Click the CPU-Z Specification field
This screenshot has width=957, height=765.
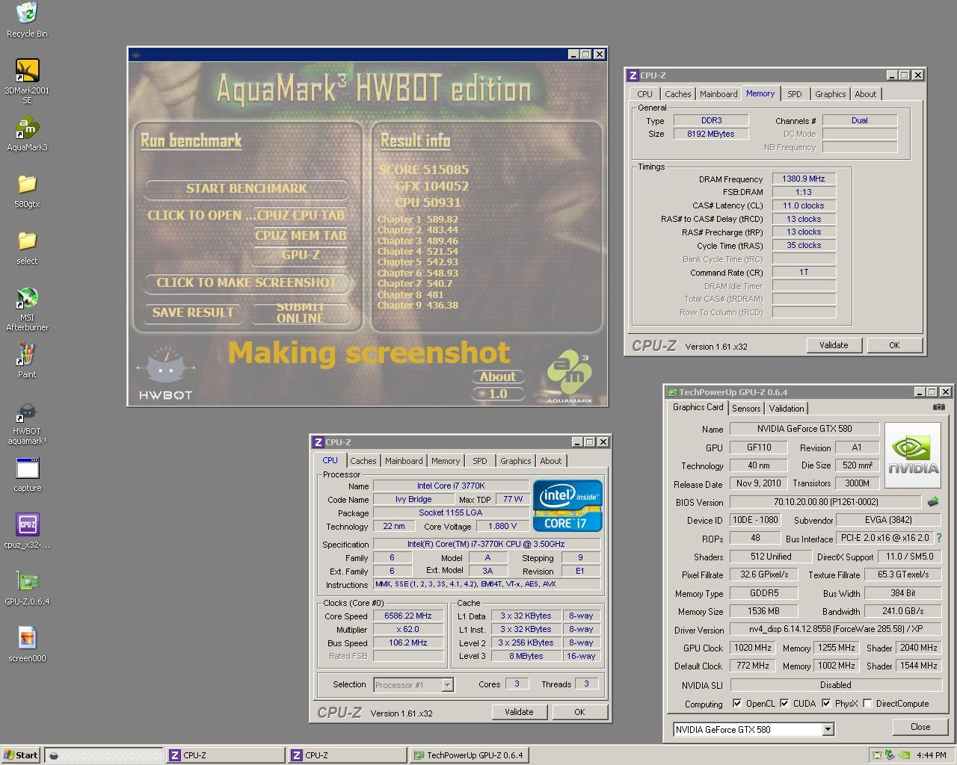[x=487, y=545]
